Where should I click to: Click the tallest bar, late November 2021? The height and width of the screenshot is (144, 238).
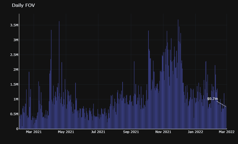coord(178,74)
